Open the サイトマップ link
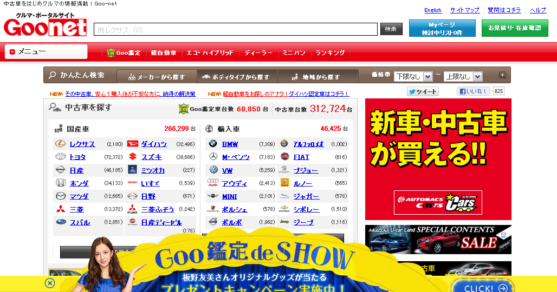 465,10
